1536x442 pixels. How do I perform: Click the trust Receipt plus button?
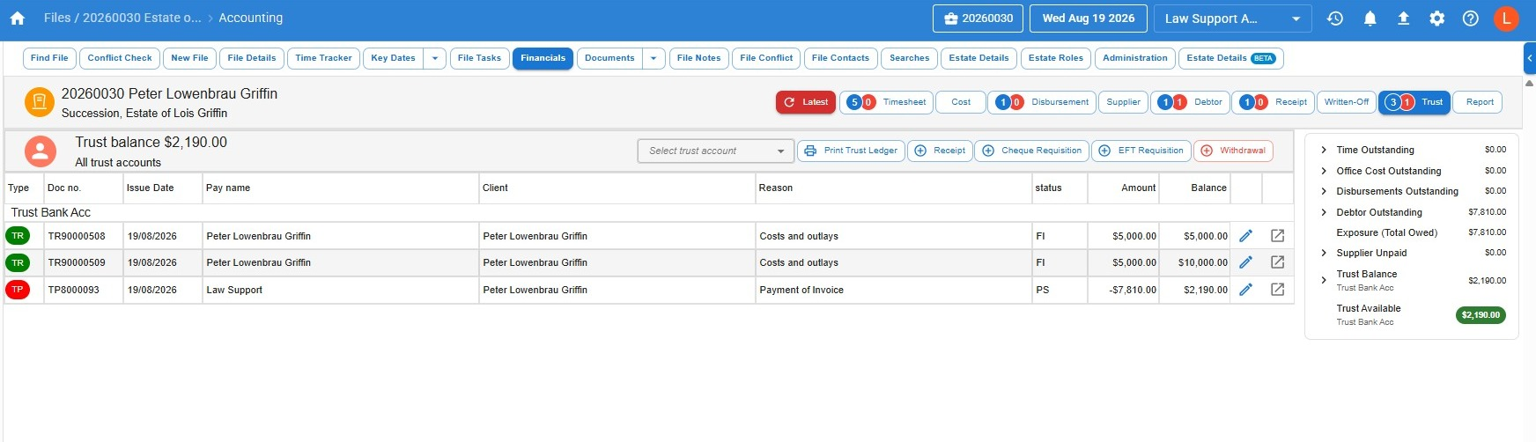click(x=940, y=151)
